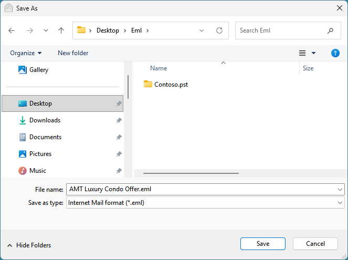348x260 pixels.
Task: Refresh the Eml folder view
Action: 219,30
